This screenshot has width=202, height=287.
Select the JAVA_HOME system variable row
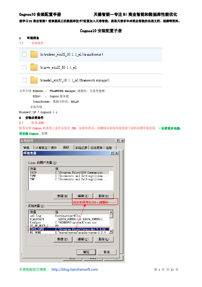[x=69, y=229]
